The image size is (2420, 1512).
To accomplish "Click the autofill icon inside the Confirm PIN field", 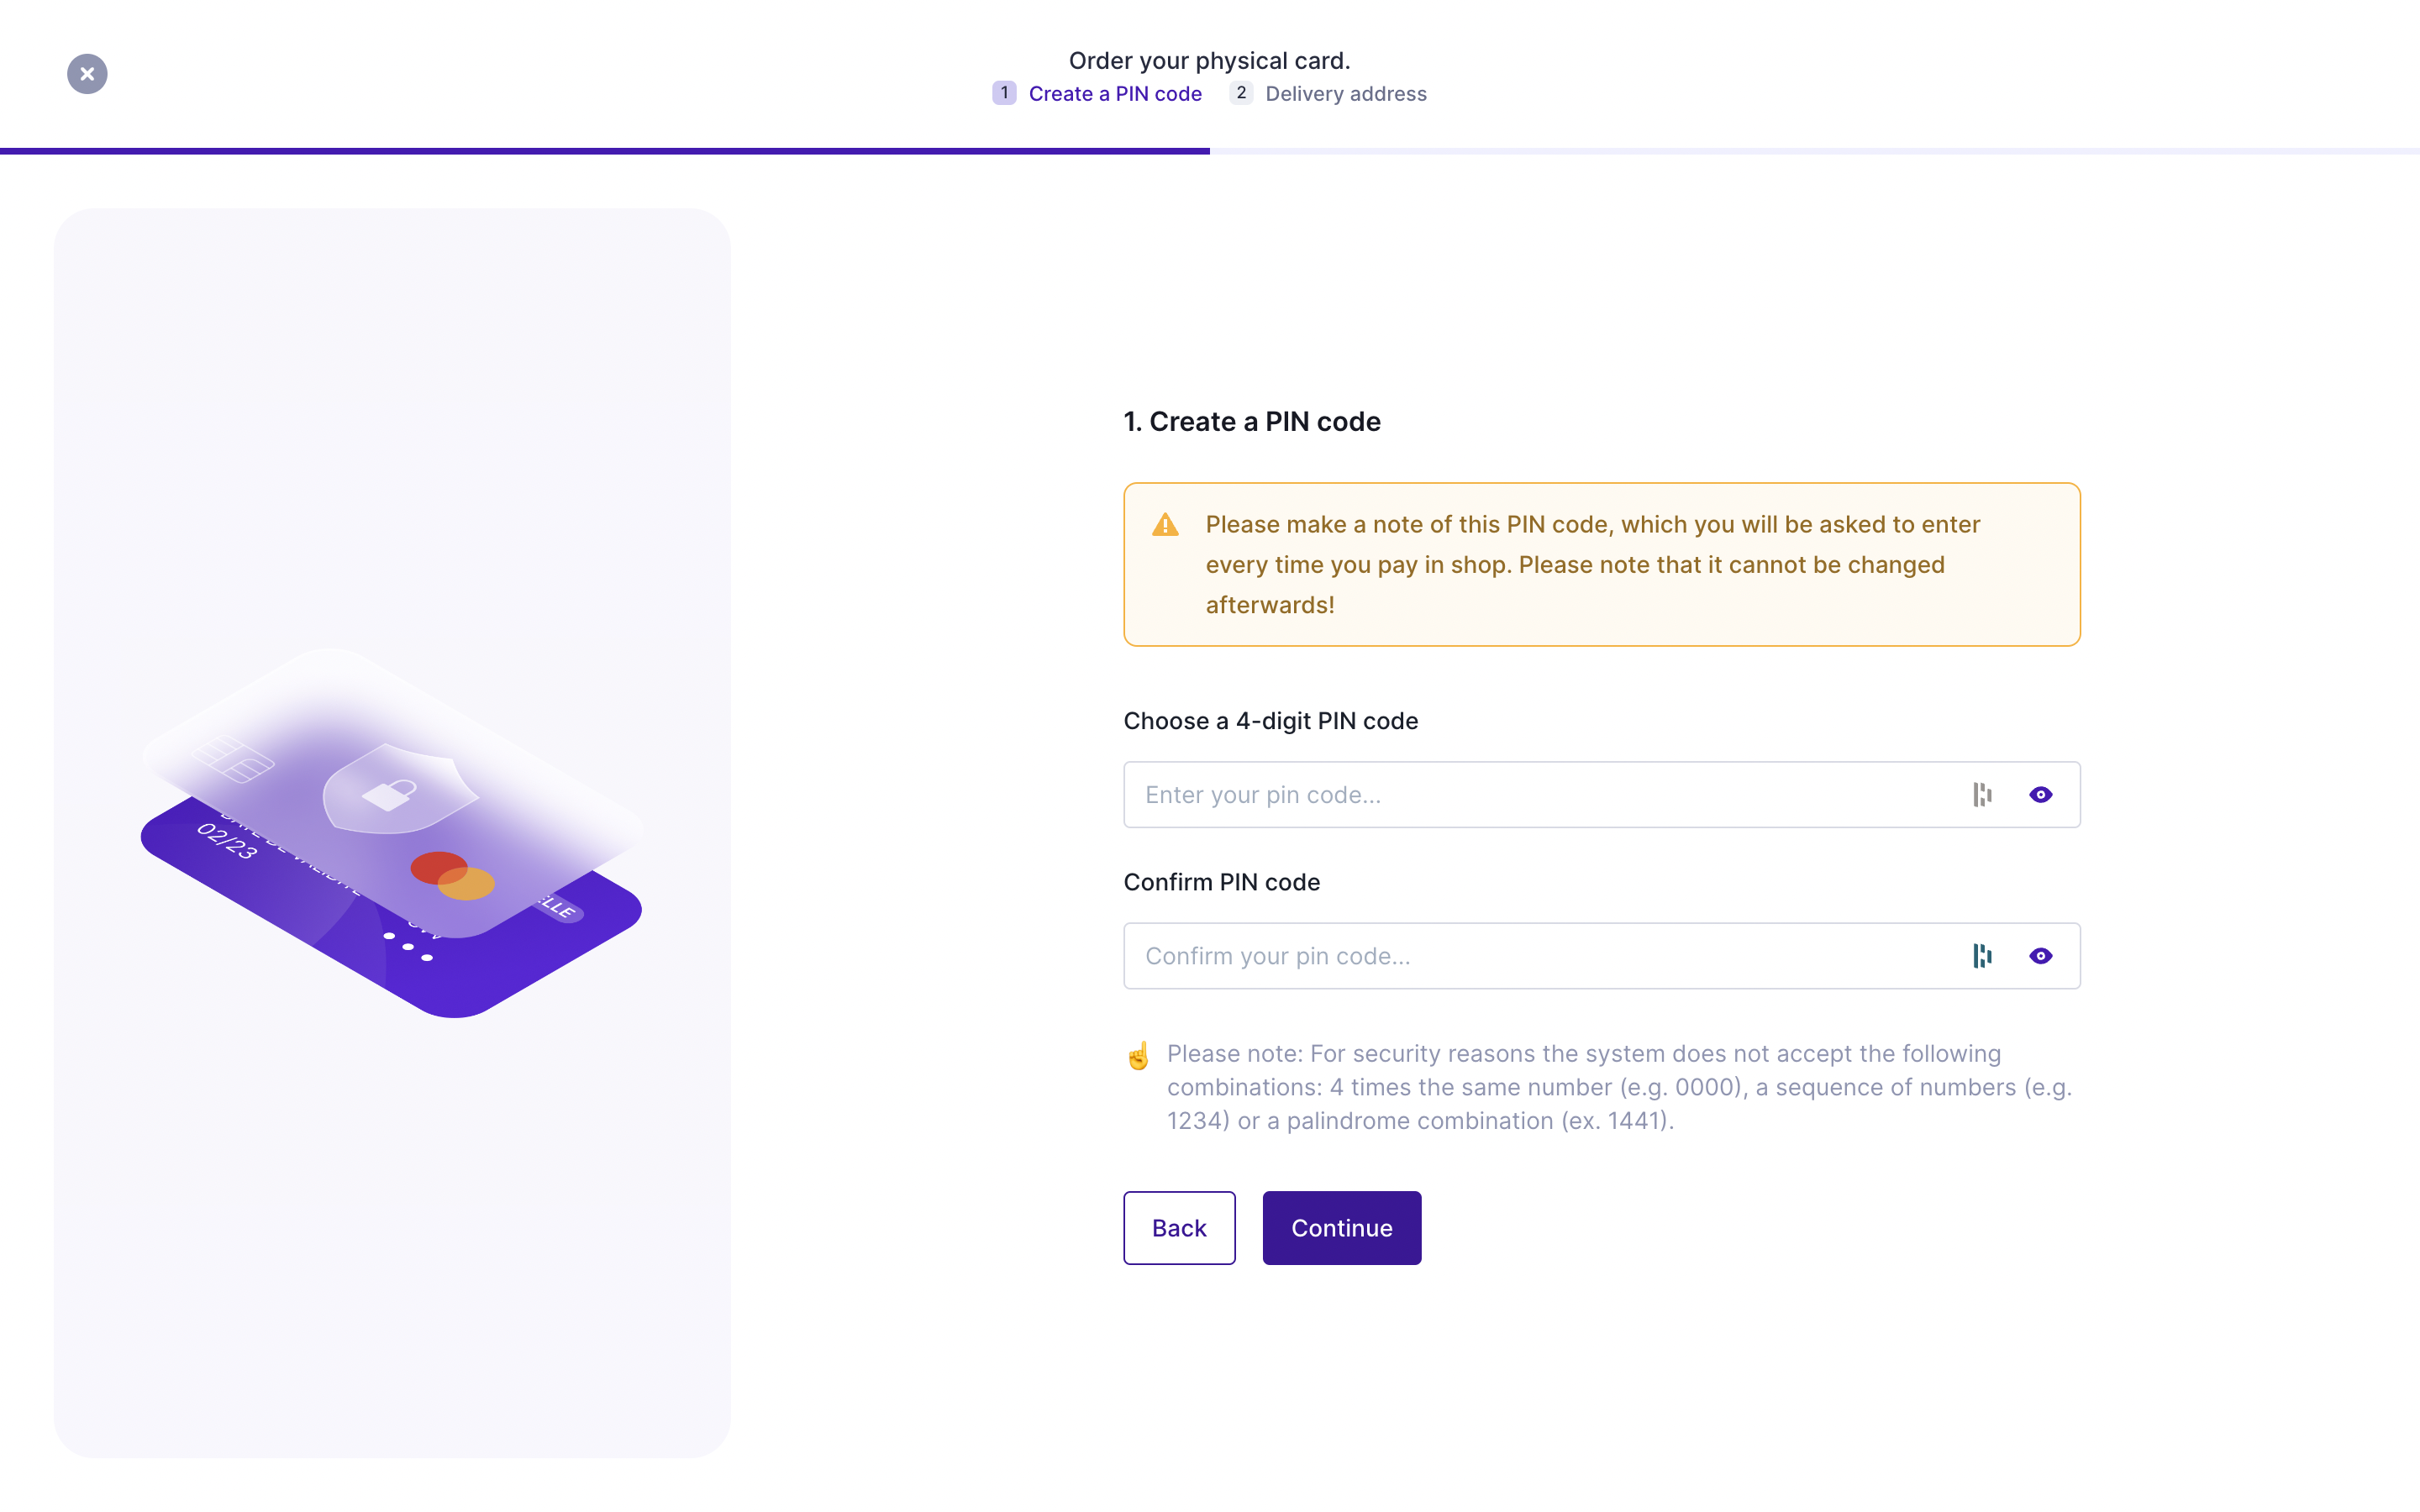I will click(1983, 956).
